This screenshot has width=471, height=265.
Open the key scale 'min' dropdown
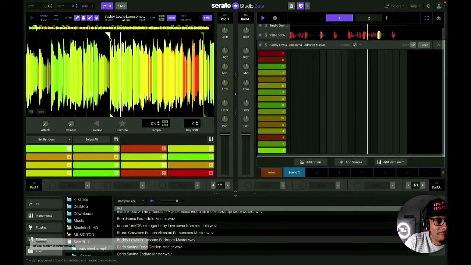(x=88, y=6)
